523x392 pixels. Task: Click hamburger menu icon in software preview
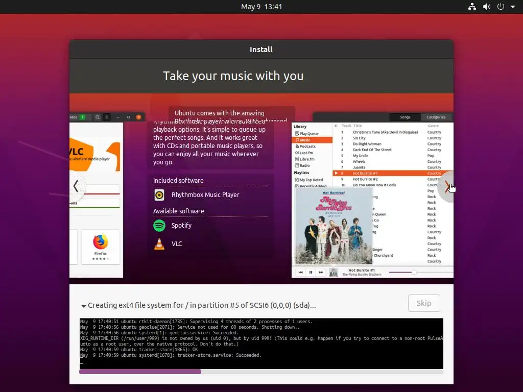[x=107, y=117]
